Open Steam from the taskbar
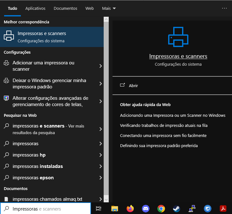 (x=176, y=208)
